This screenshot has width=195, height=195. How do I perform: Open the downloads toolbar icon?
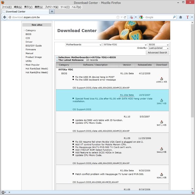131,17
